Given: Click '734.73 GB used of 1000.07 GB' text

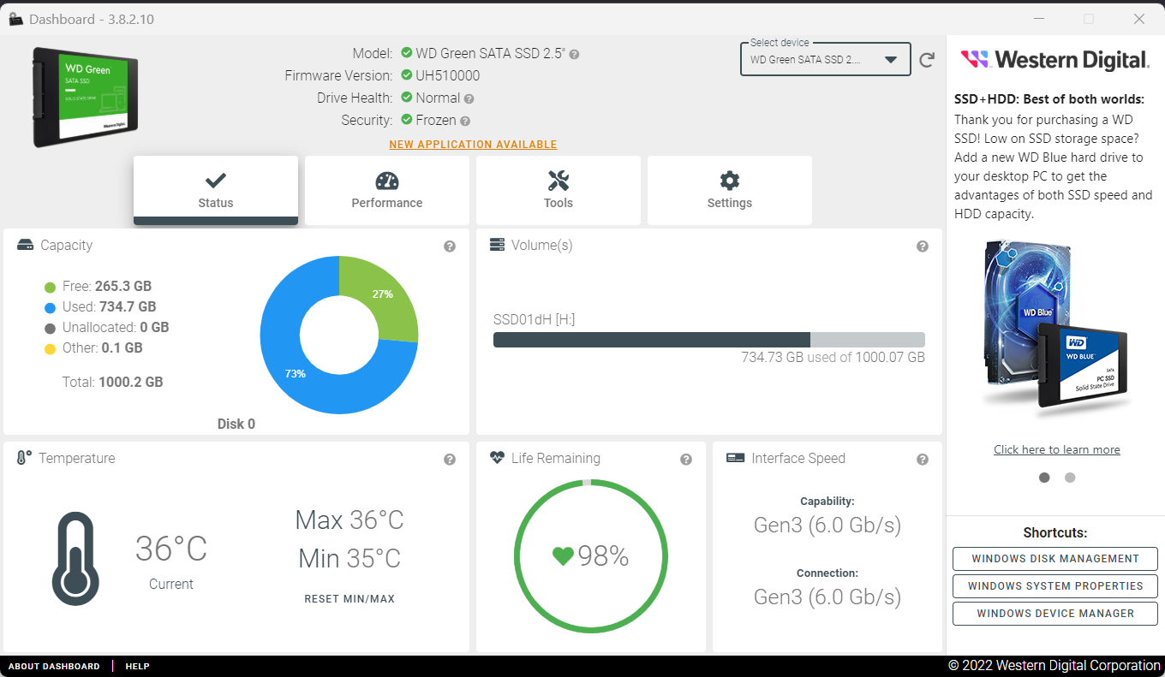Looking at the screenshot, I should coord(833,357).
